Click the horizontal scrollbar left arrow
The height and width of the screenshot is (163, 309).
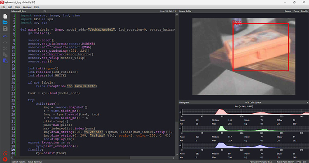coord(12,158)
